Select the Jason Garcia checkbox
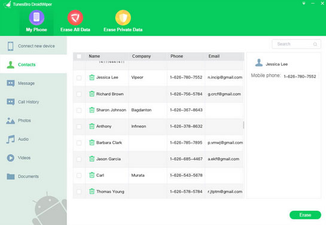This screenshot has height=225, width=326. pos(79,159)
